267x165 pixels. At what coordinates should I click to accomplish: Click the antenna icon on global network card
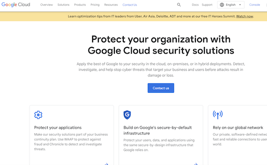(218, 115)
